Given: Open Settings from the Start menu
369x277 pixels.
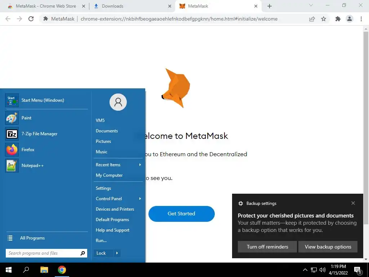Looking at the screenshot, I should pos(103,188).
